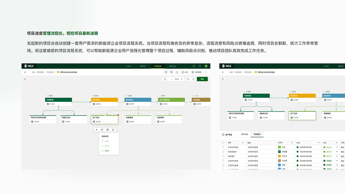The width and height of the screenshot is (345, 194).
Task: Click the red delete badge on 生产安全 node
Action: tap(118, 115)
